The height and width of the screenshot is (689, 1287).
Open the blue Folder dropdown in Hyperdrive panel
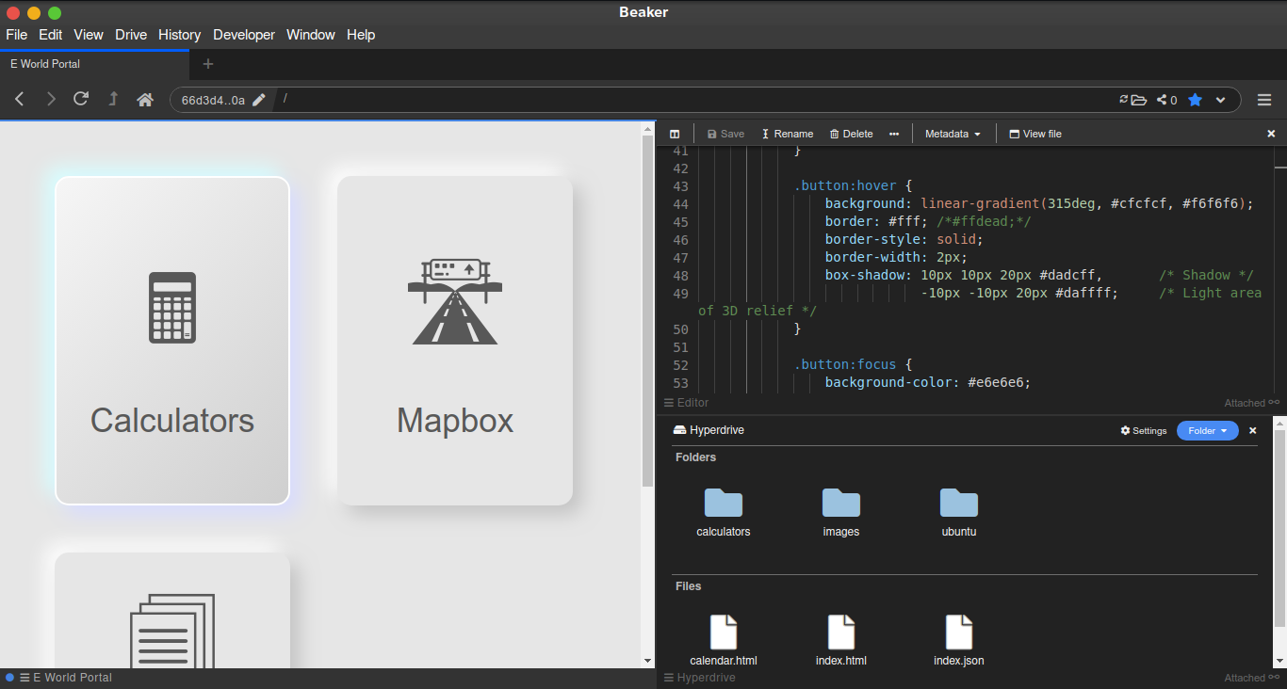click(1207, 430)
